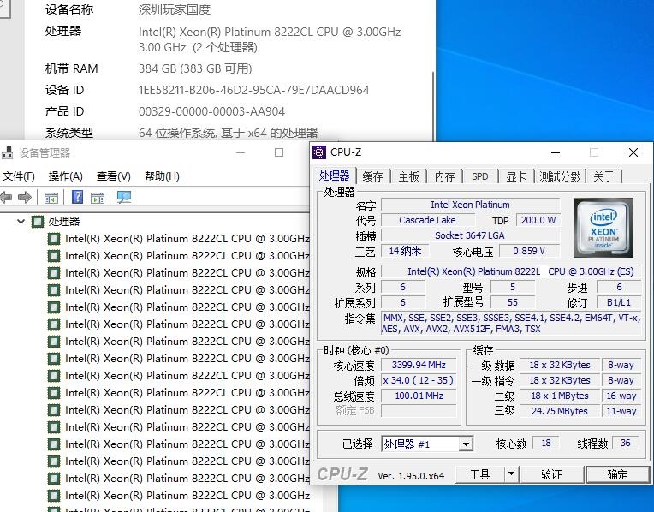This screenshot has width=654, height=512.
Task: Open the 查看(V) menu
Action: pyautogui.click(x=114, y=176)
